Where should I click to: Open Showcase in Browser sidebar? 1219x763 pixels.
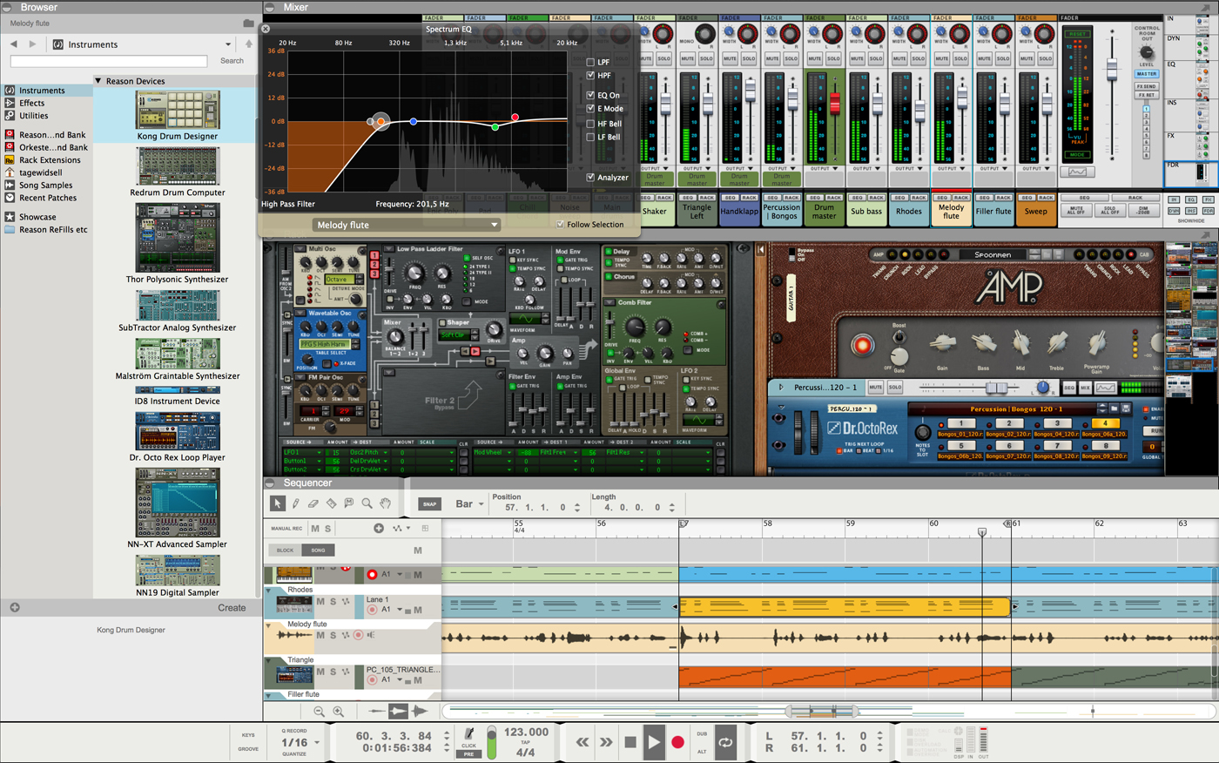pos(37,217)
